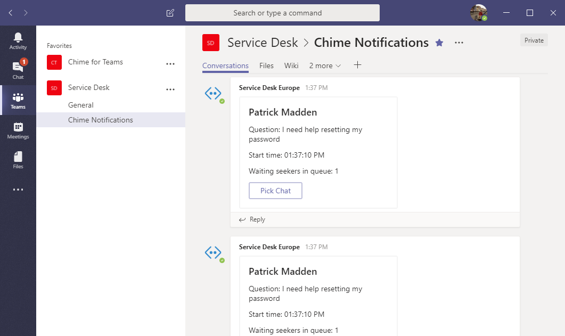Open Chat with one unread notification
Viewport: 565px width, 336px height.
tap(18, 70)
